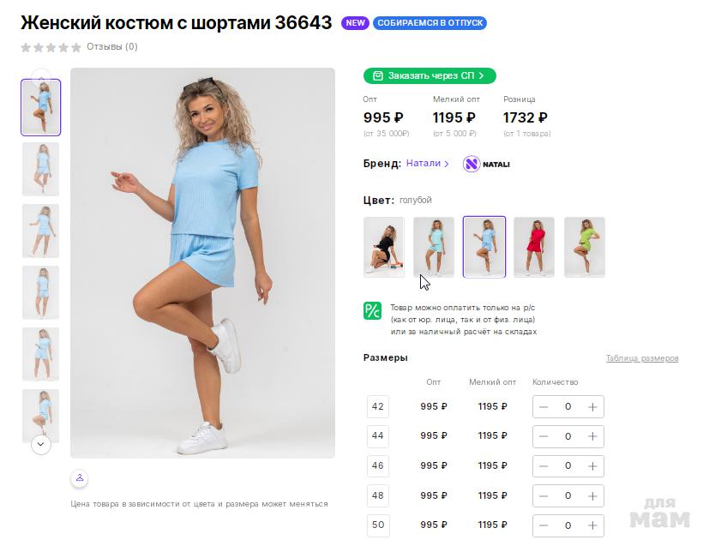Add one item of size 50
The image size is (703, 540).
(x=592, y=525)
